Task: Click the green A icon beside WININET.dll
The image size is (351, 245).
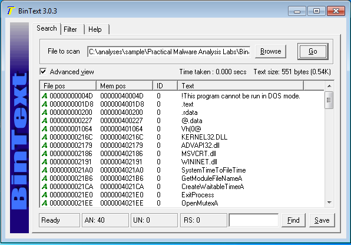Action: click(x=45, y=162)
